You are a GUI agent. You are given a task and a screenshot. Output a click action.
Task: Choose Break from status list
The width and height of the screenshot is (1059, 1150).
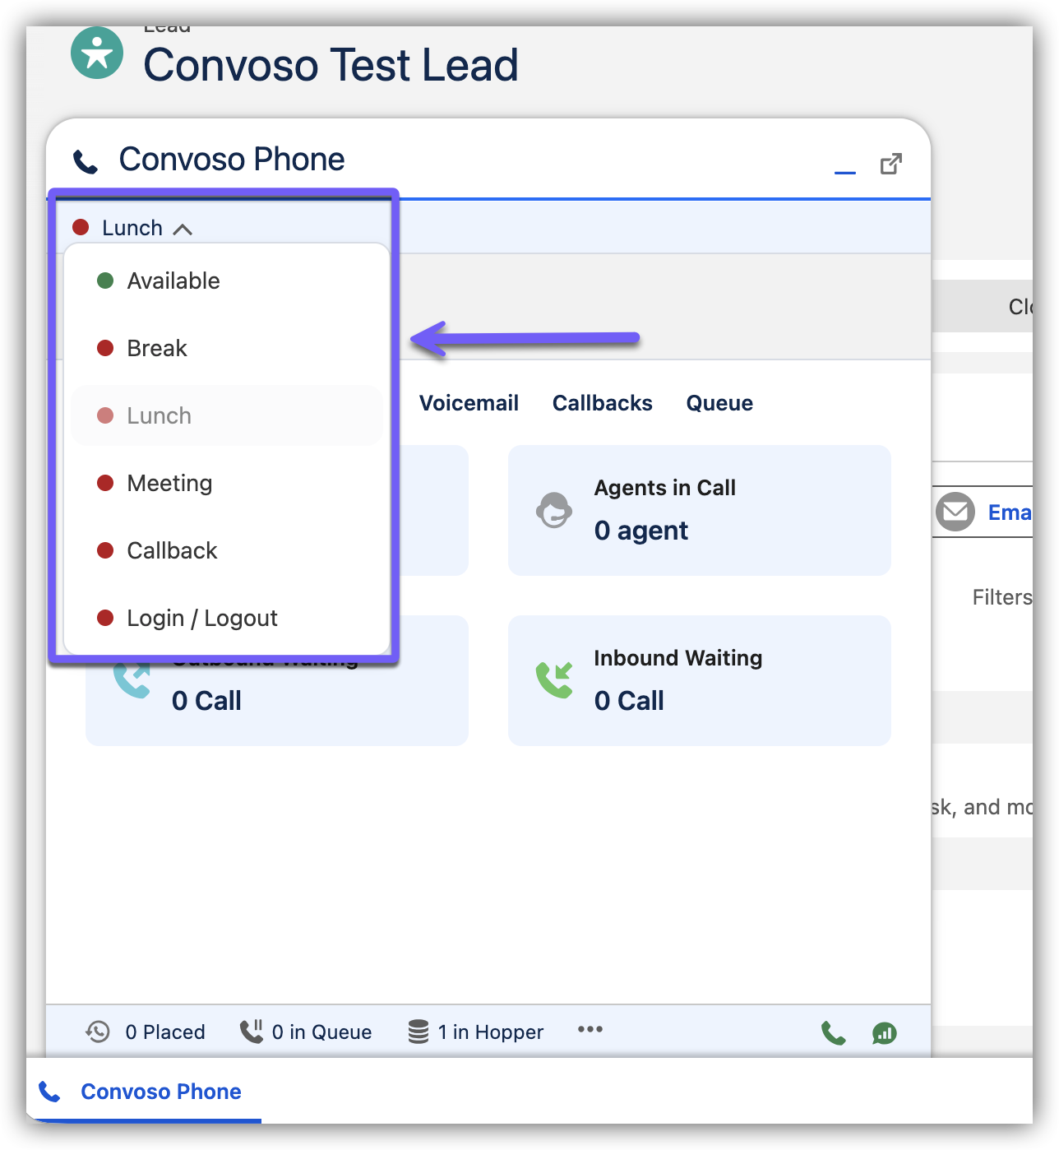coord(157,349)
